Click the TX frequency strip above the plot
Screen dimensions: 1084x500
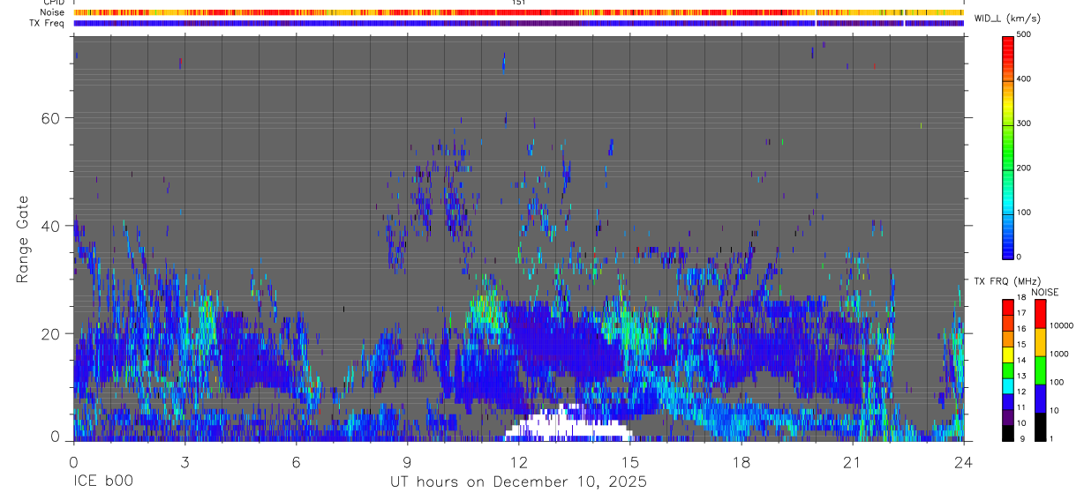point(518,23)
